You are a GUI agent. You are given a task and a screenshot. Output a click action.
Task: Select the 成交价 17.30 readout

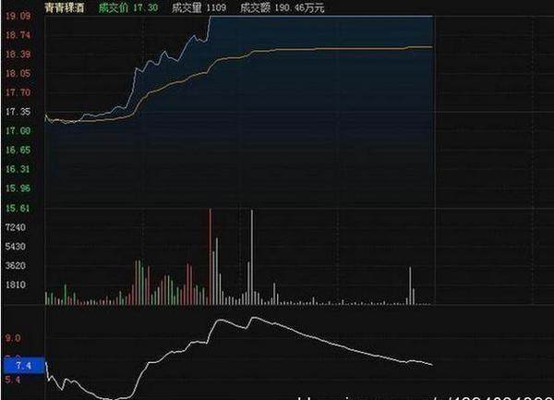(128, 7)
